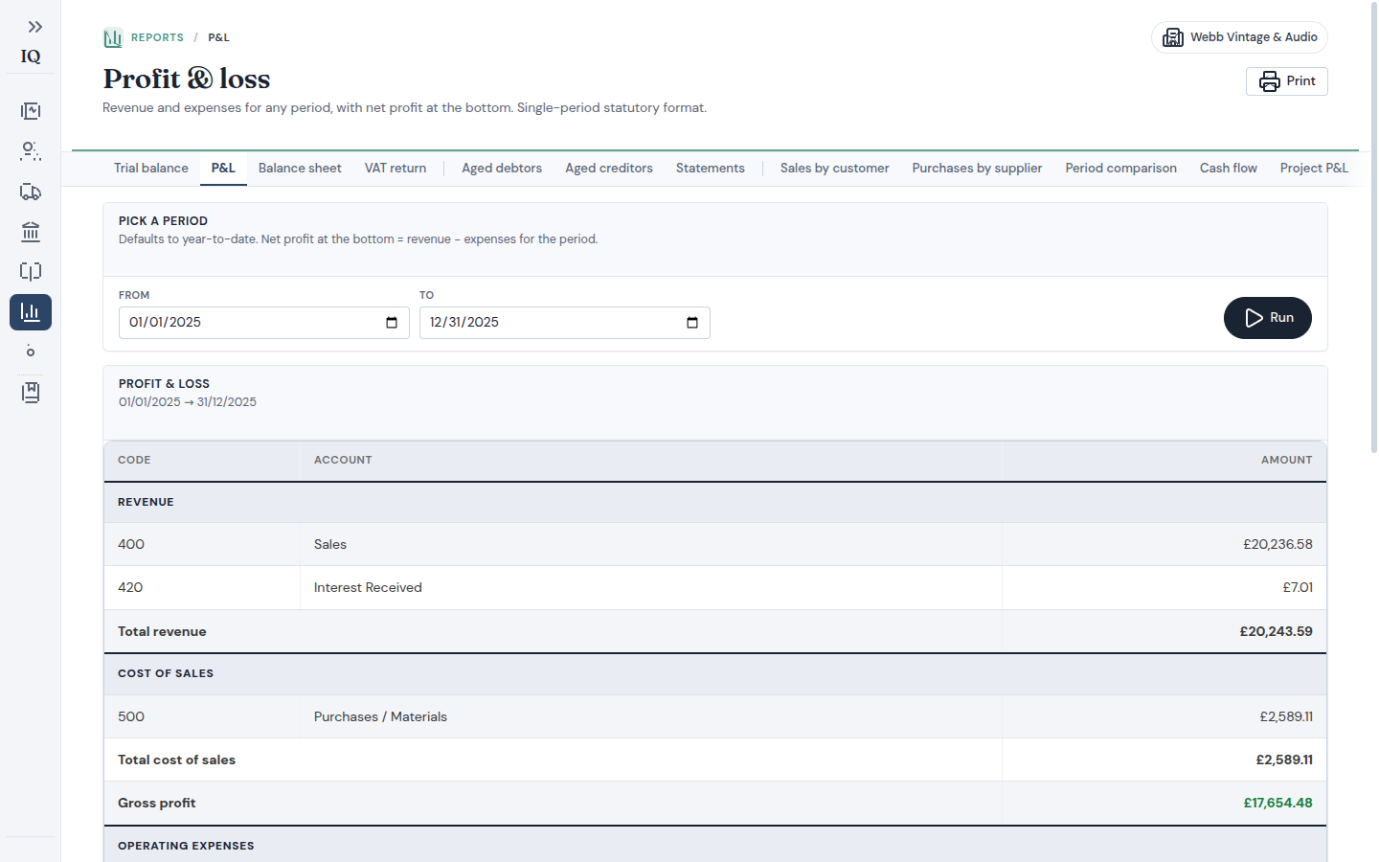Click the Reports chart icon in breadcrumb
This screenshot has width=1379, height=862.
pos(113,38)
